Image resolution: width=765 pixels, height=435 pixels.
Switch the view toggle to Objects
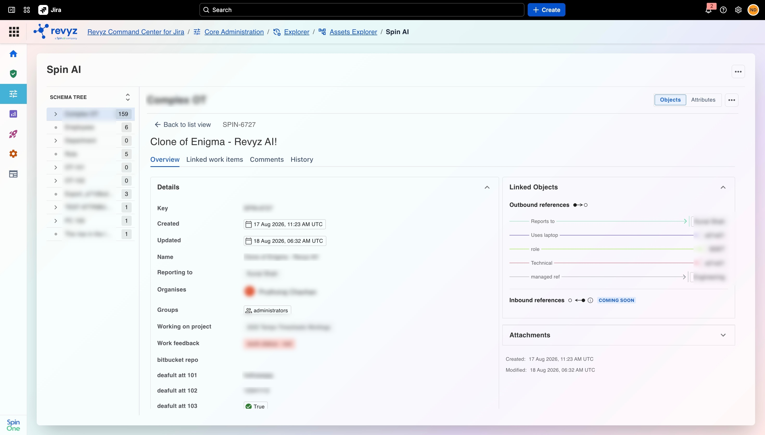(670, 100)
